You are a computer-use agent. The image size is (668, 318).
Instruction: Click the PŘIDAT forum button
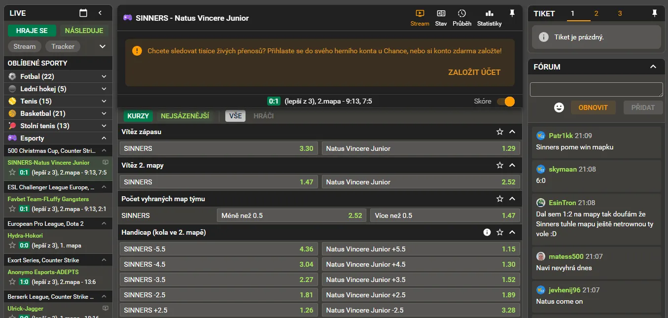point(643,107)
